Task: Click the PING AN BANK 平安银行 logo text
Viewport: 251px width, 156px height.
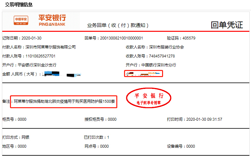Action: pos(52,20)
